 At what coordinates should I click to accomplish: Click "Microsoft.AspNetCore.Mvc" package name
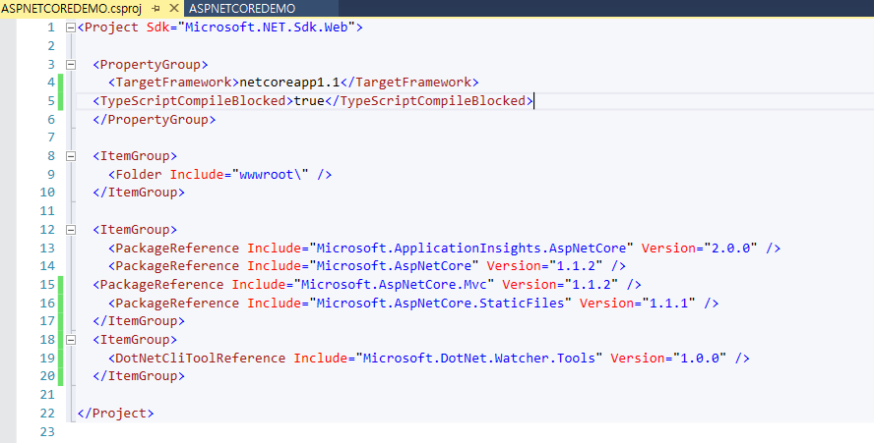click(x=394, y=285)
